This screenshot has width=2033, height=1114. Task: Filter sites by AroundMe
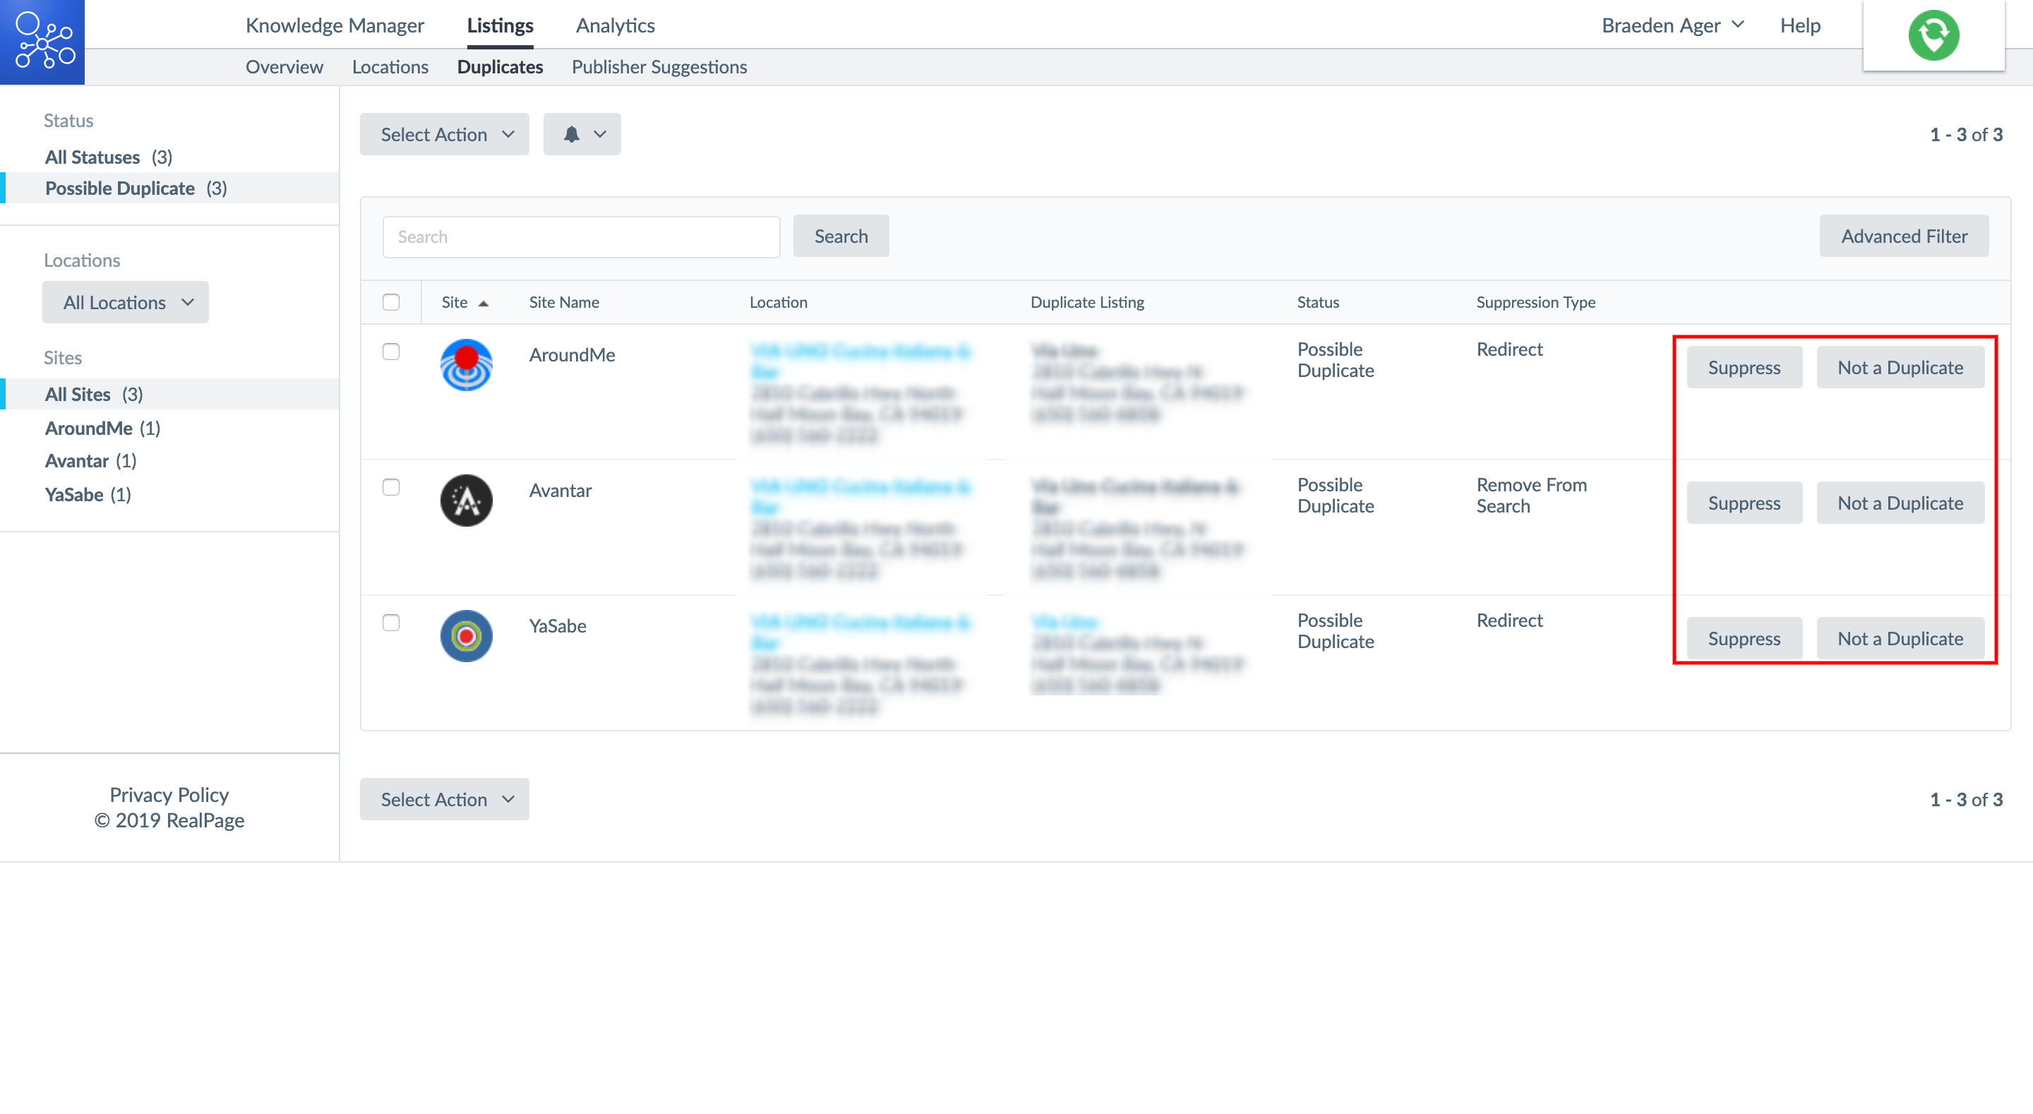pos(102,428)
